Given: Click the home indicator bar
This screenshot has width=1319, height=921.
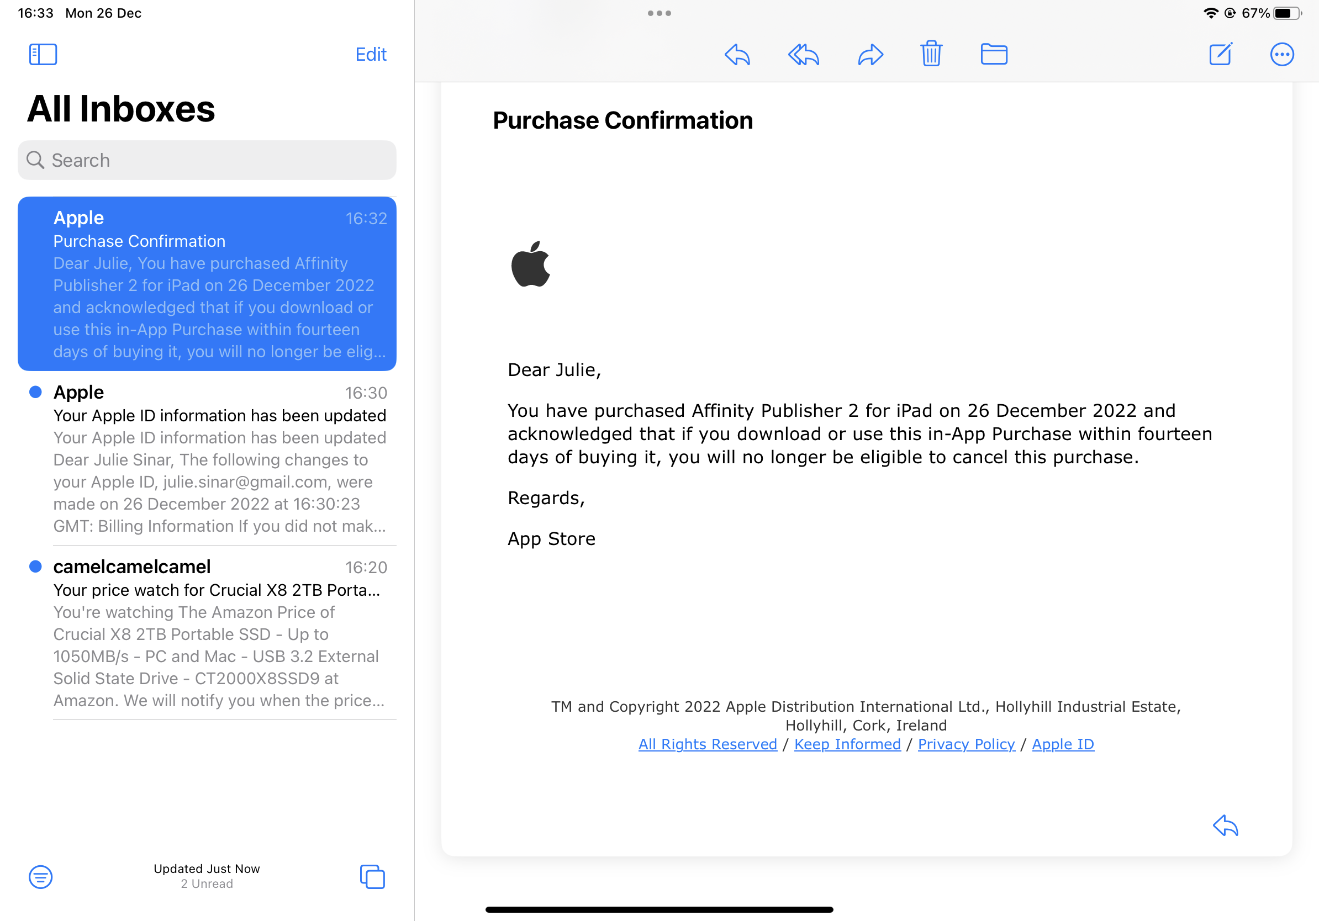Looking at the screenshot, I should point(659,909).
